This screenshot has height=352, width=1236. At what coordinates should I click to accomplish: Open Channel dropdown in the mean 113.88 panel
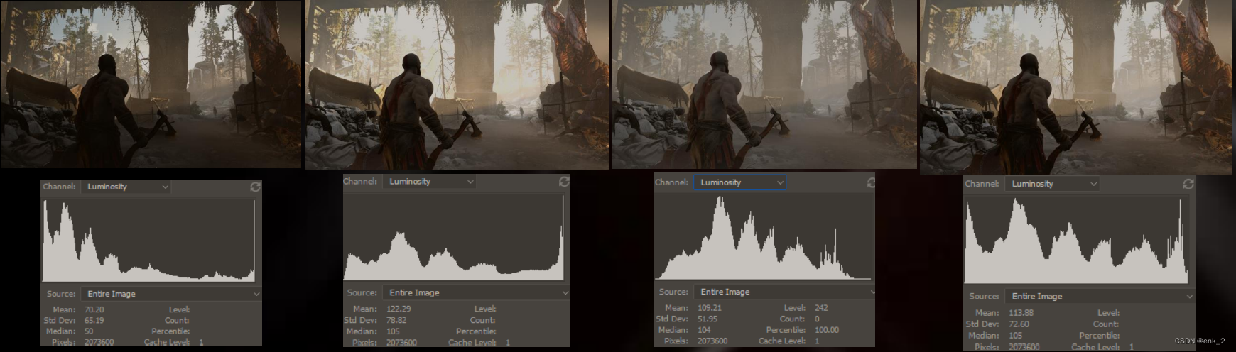(1053, 184)
